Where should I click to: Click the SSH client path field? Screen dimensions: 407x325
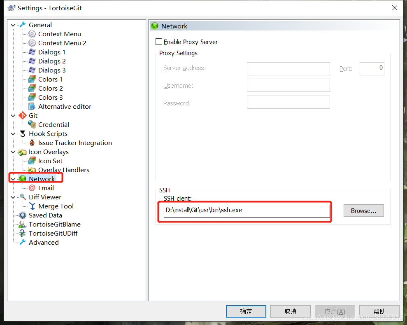tap(247, 211)
